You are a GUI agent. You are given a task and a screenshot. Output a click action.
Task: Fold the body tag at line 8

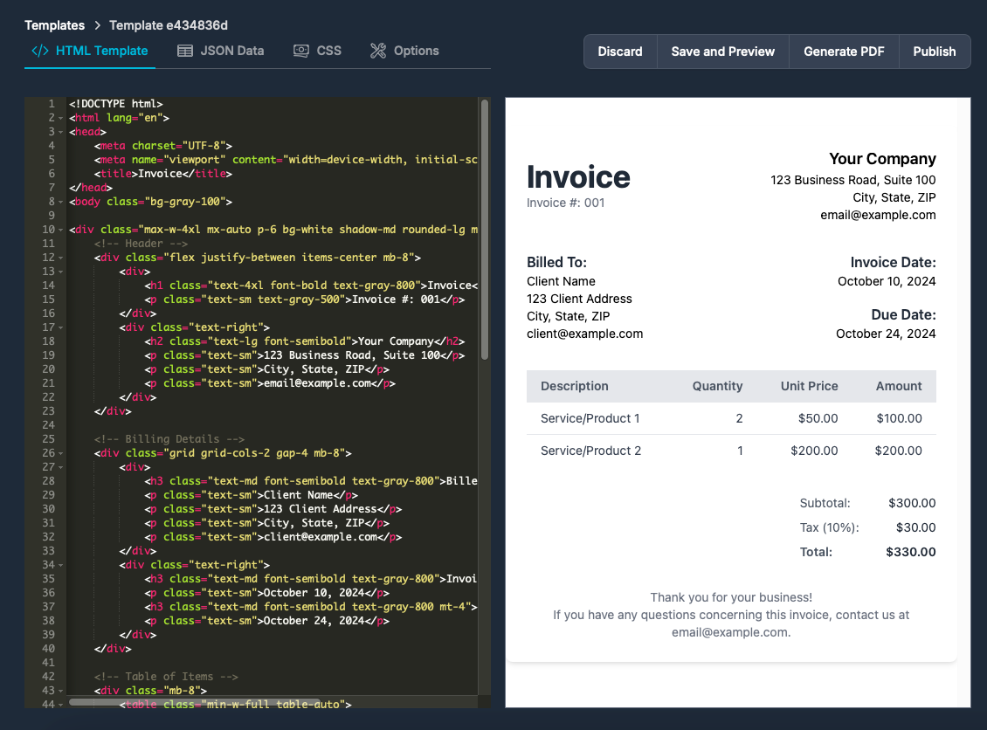tap(60, 202)
